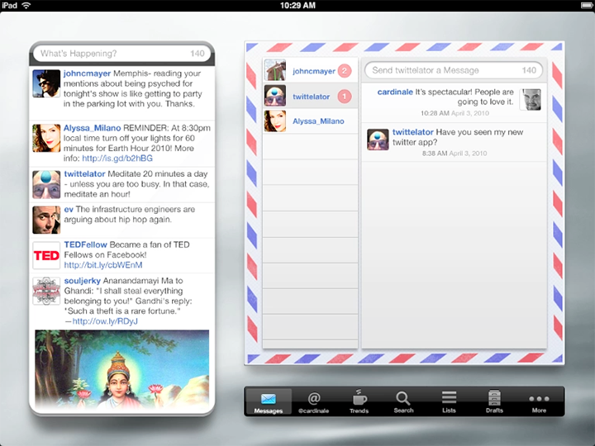This screenshot has height=446, width=595.
Task: Tap johncmayer unread badge showing 2
Action: [345, 71]
